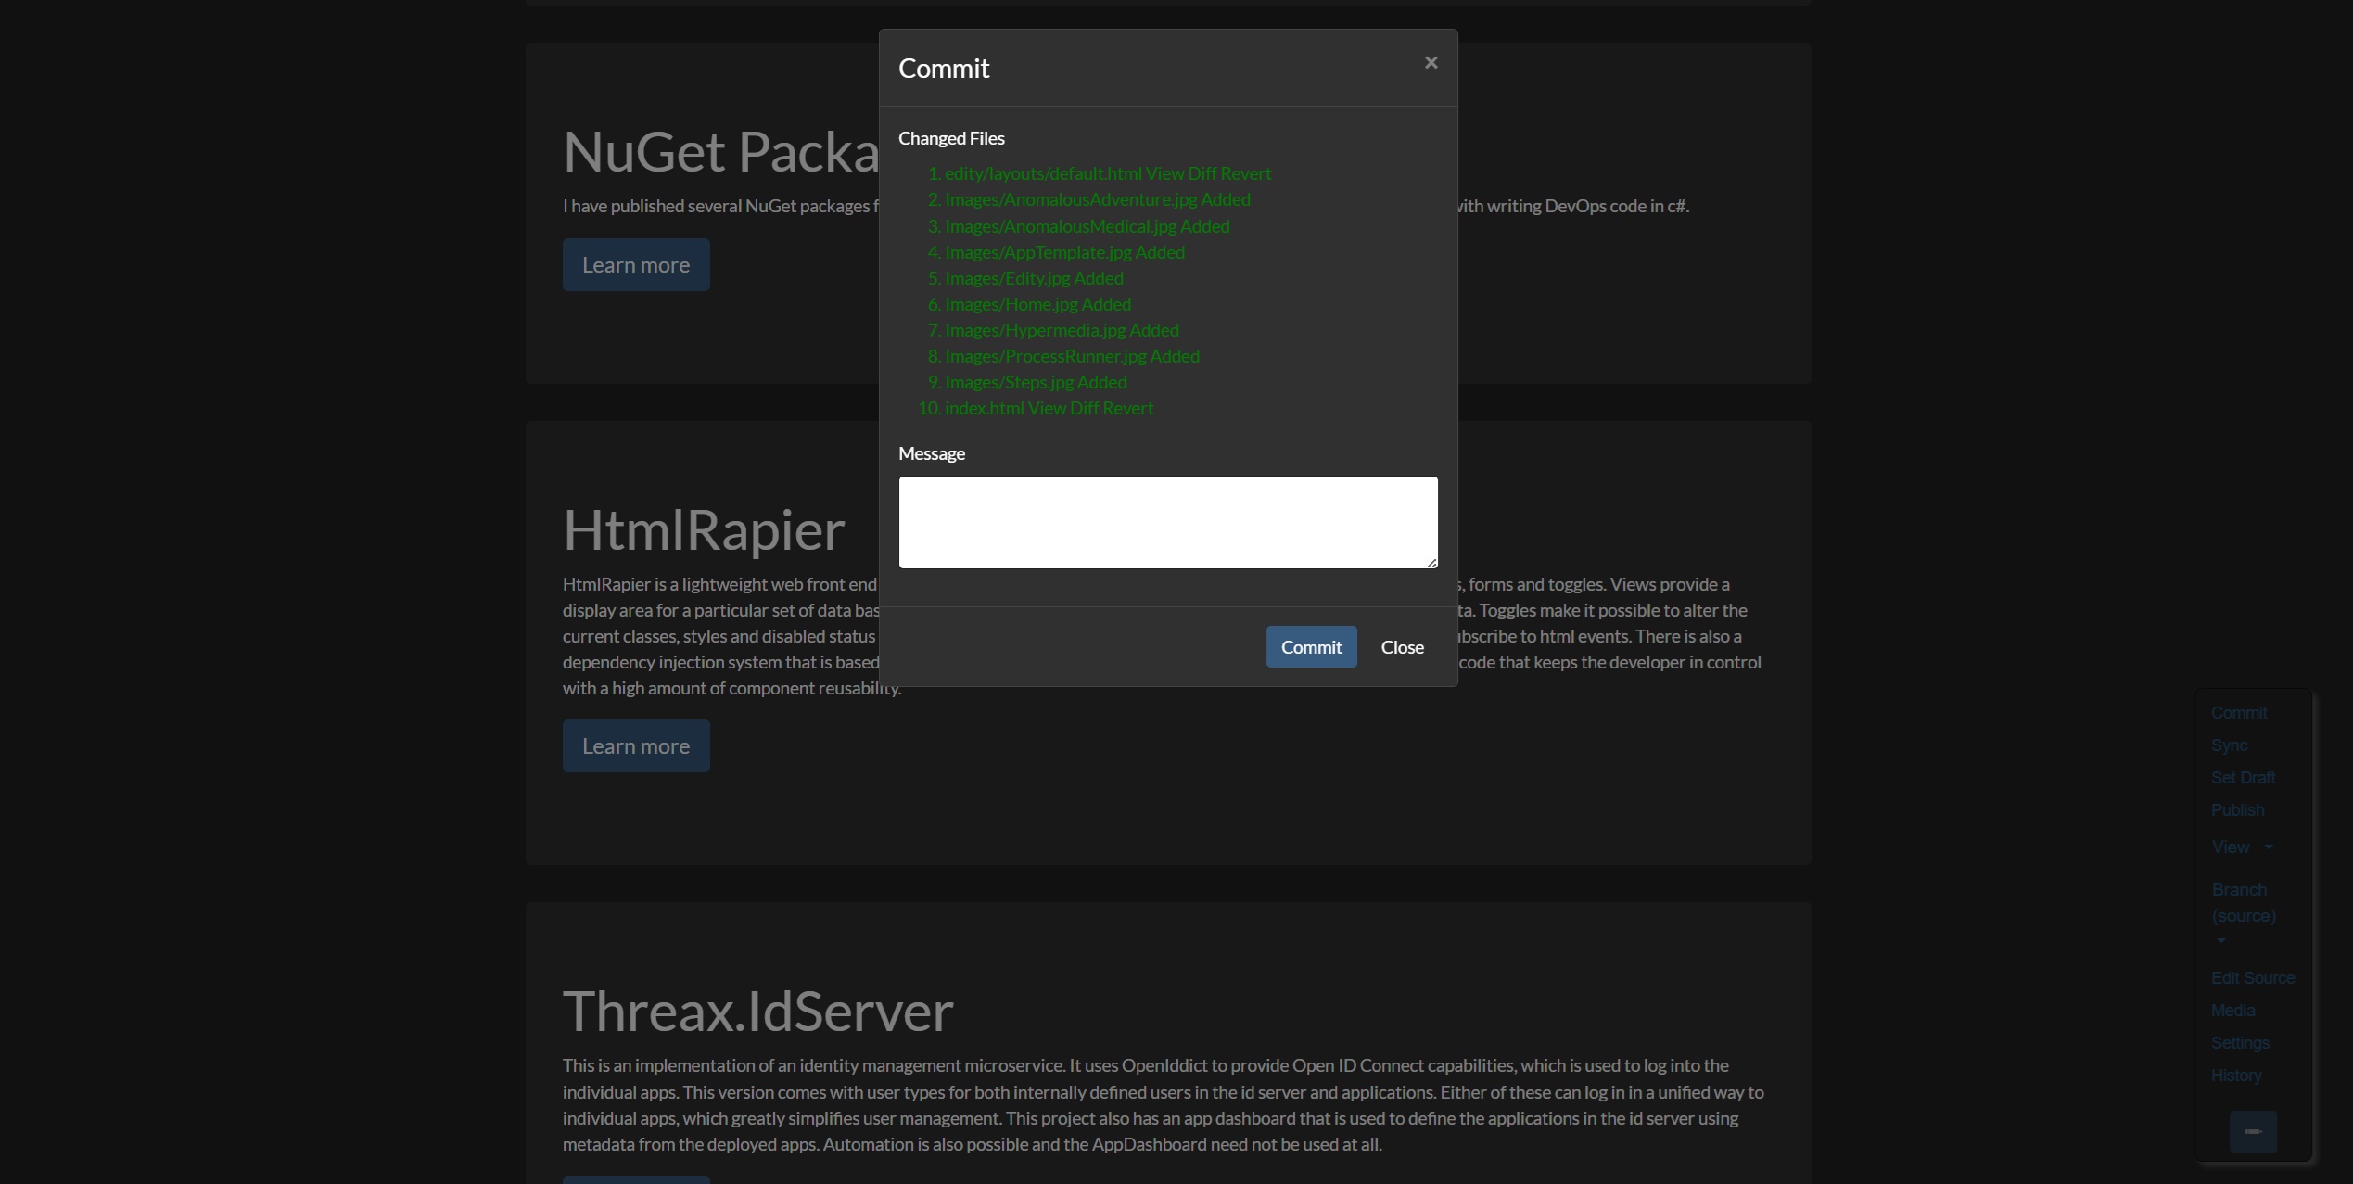Click the Close button in dialog footer
The height and width of the screenshot is (1184, 2353).
click(1402, 647)
